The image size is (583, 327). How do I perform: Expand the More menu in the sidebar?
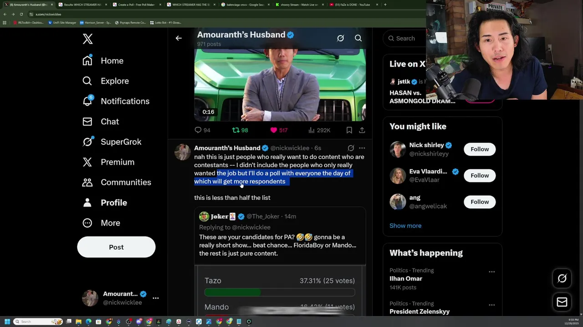point(101,223)
